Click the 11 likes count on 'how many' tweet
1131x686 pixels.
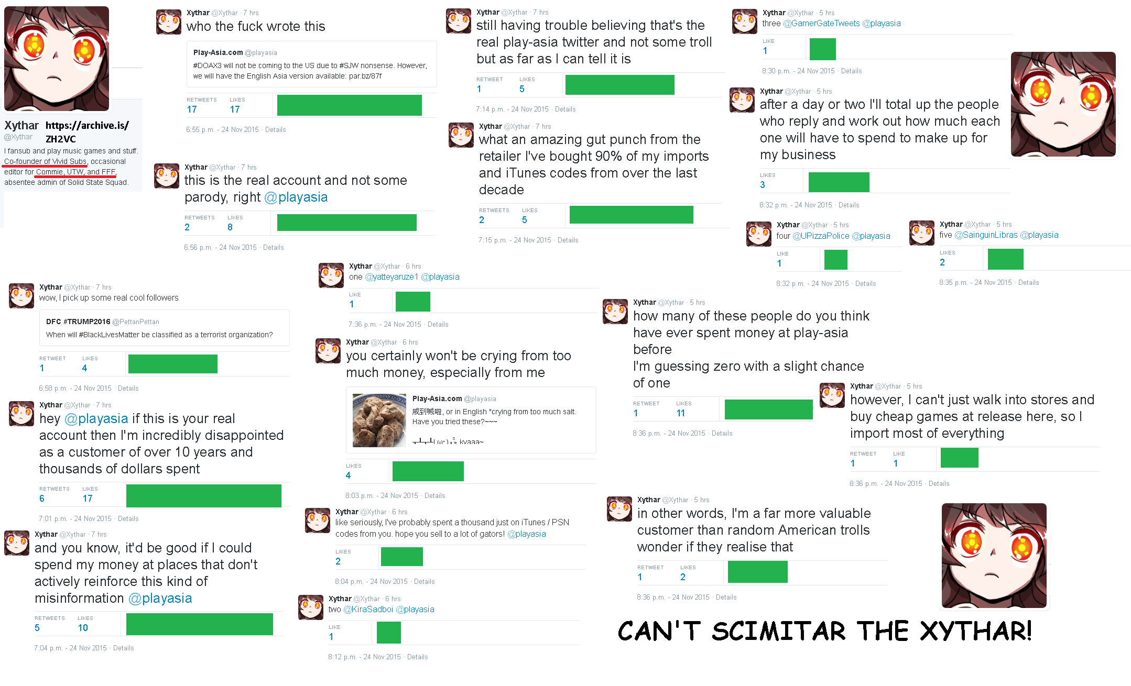pyautogui.click(x=681, y=413)
